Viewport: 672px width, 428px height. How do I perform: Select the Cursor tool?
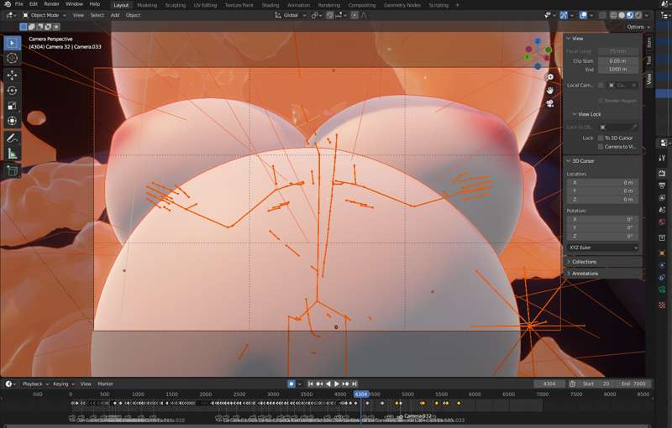click(x=12, y=58)
